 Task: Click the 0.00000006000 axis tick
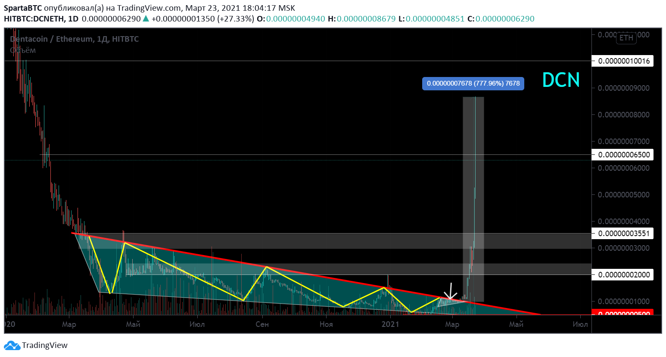[x=624, y=168]
